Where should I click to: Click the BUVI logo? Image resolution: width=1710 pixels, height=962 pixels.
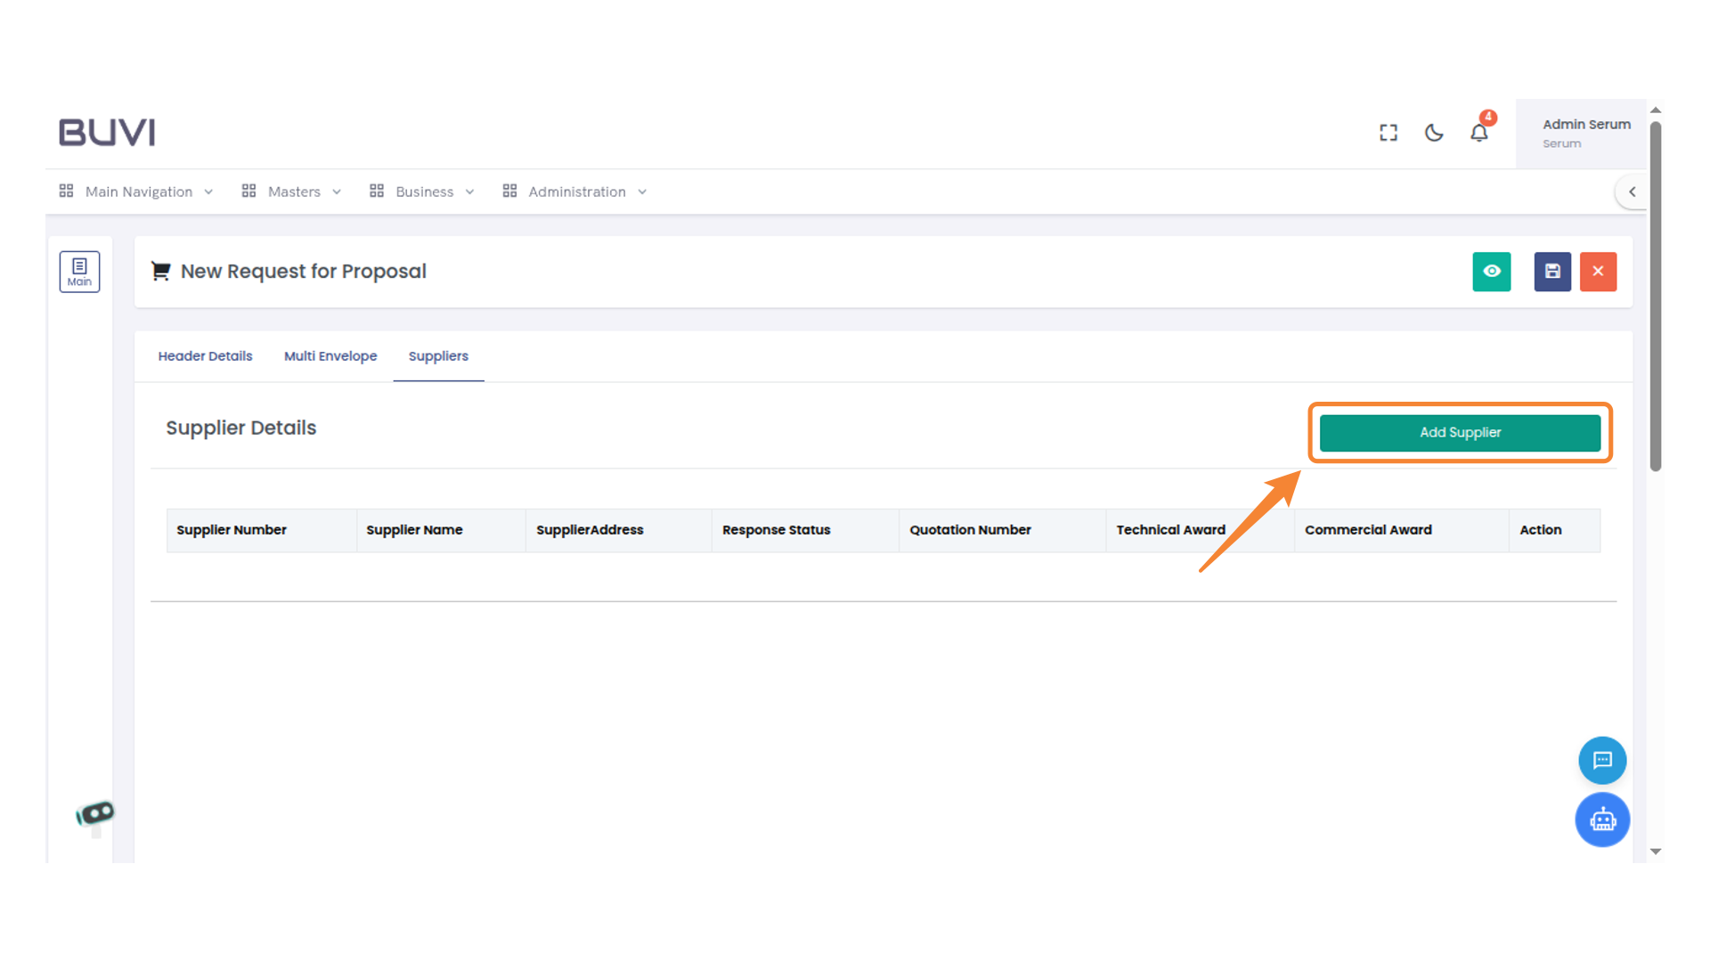(x=107, y=133)
